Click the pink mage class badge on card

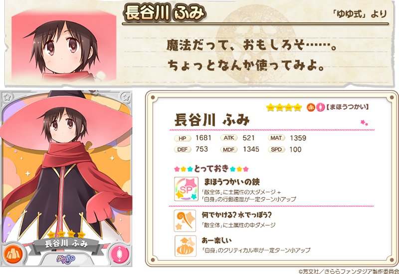[119, 254]
